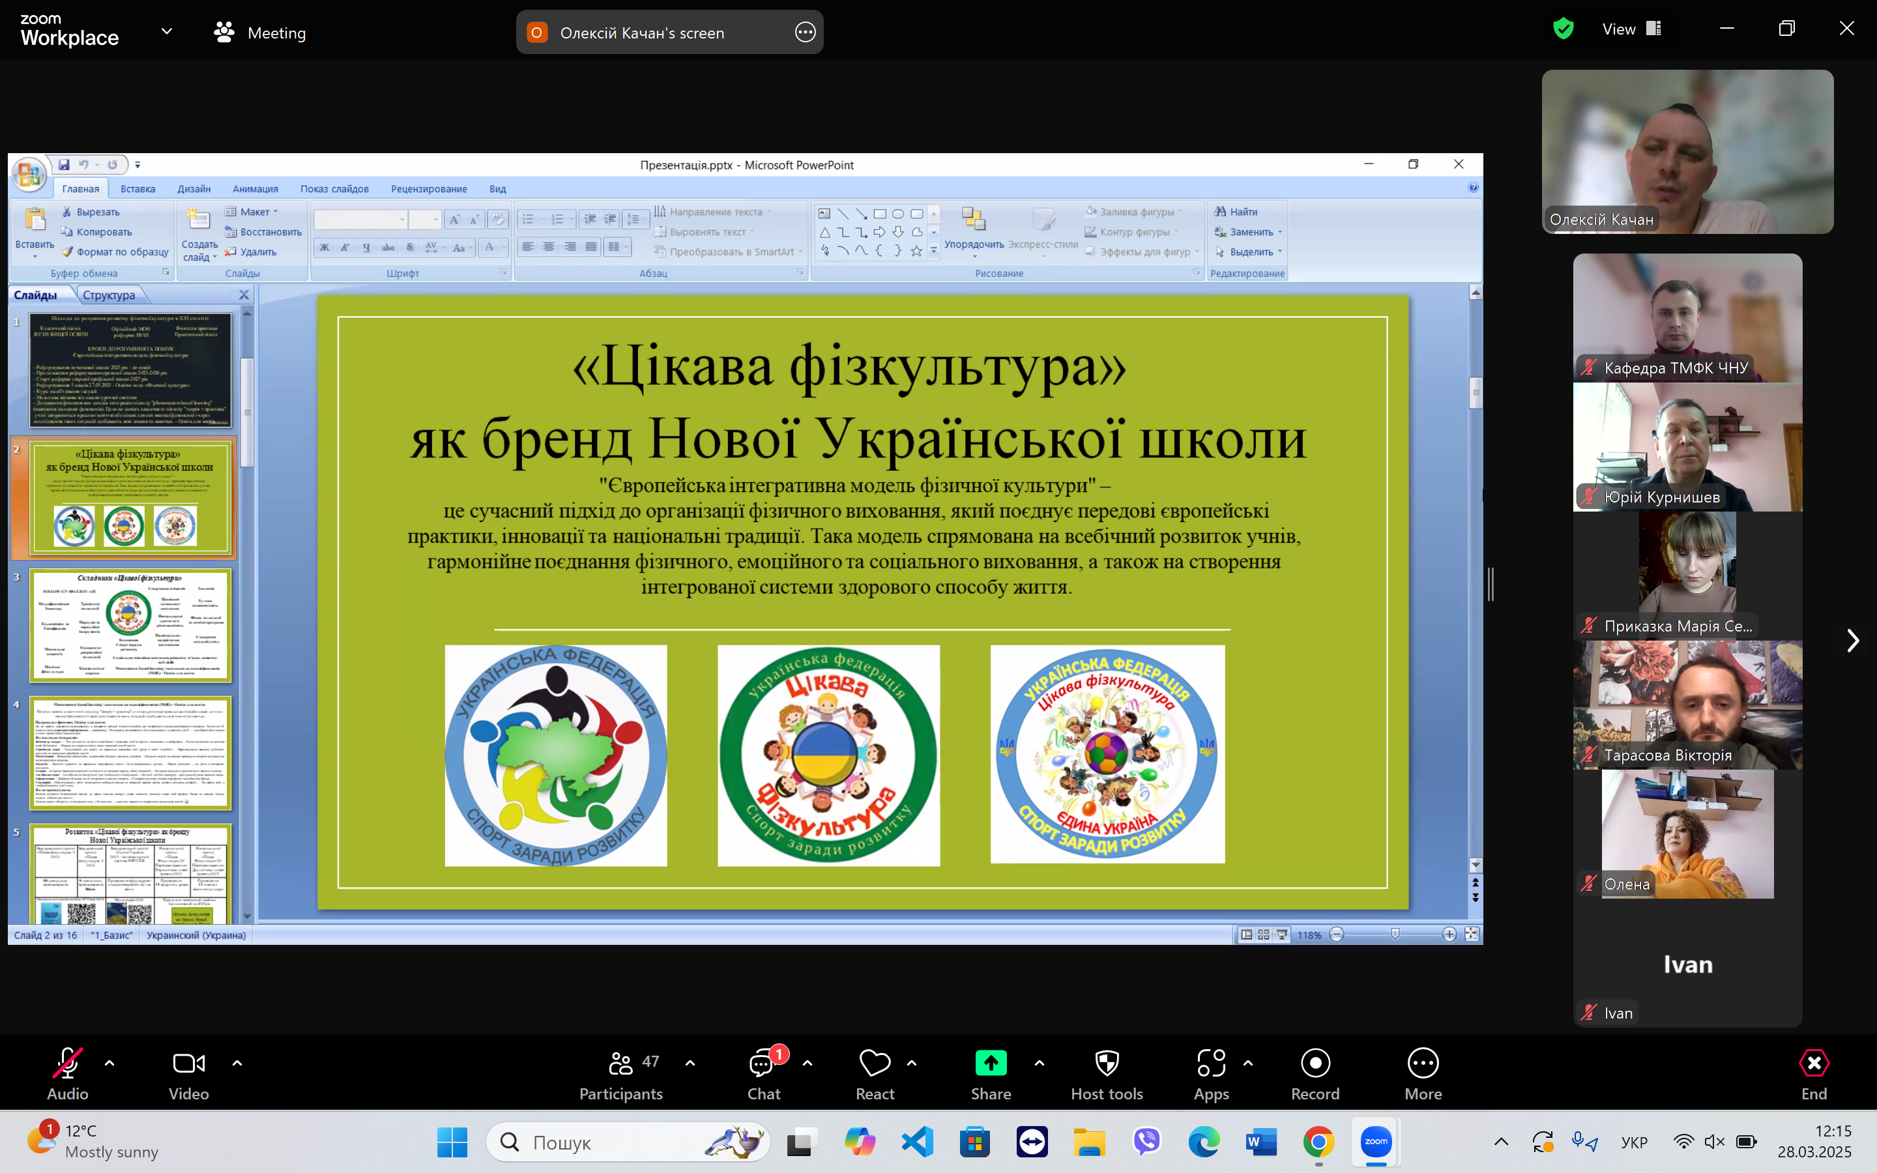Open screen share options ellipsis

tap(805, 33)
